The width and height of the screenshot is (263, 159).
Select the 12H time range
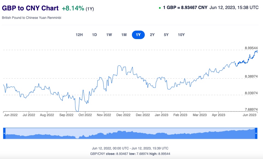point(79,35)
